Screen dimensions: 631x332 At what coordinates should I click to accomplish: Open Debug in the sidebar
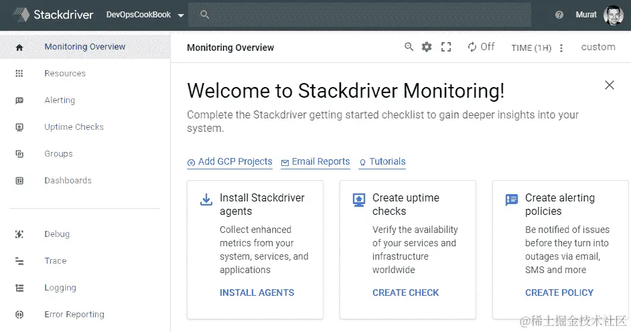[x=57, y=234]
